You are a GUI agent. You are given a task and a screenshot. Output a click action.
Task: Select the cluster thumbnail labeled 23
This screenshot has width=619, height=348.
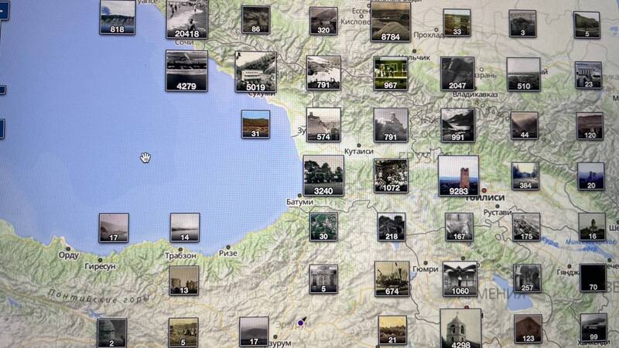tap(588, 75)
